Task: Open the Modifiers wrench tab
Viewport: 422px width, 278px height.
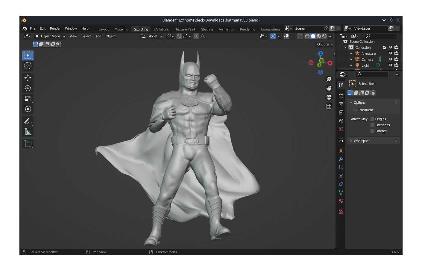Action: [x=341, y=159]
